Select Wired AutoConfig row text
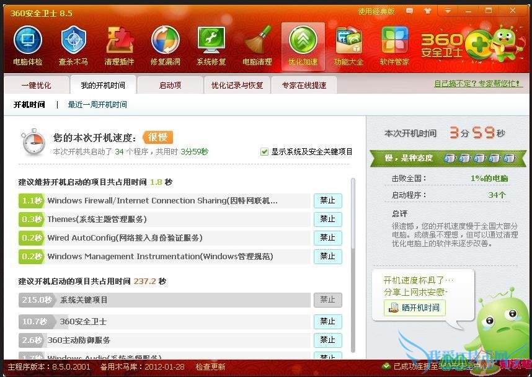Viewport: 532px width, 377px height. 125,238
